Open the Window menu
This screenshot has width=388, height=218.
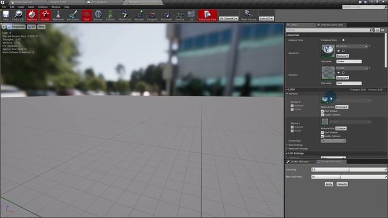coord(56,7)
